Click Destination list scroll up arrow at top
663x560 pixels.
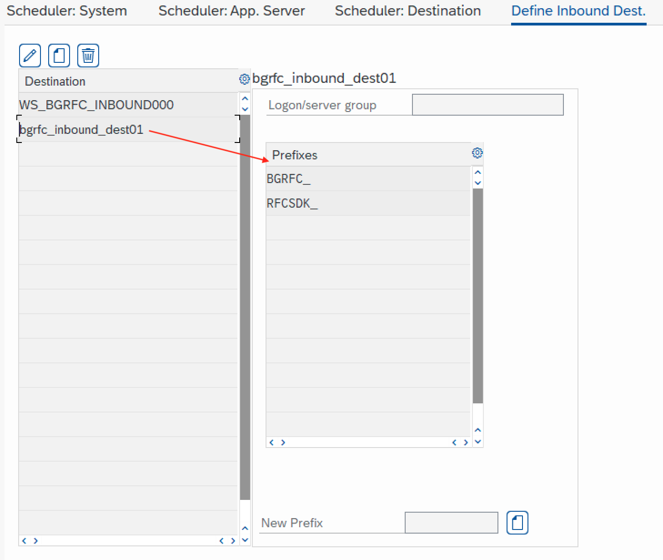[x=245, y=98]
